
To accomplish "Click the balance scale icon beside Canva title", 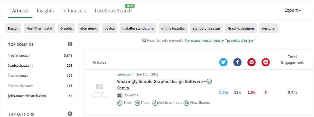I will [209, 81].
